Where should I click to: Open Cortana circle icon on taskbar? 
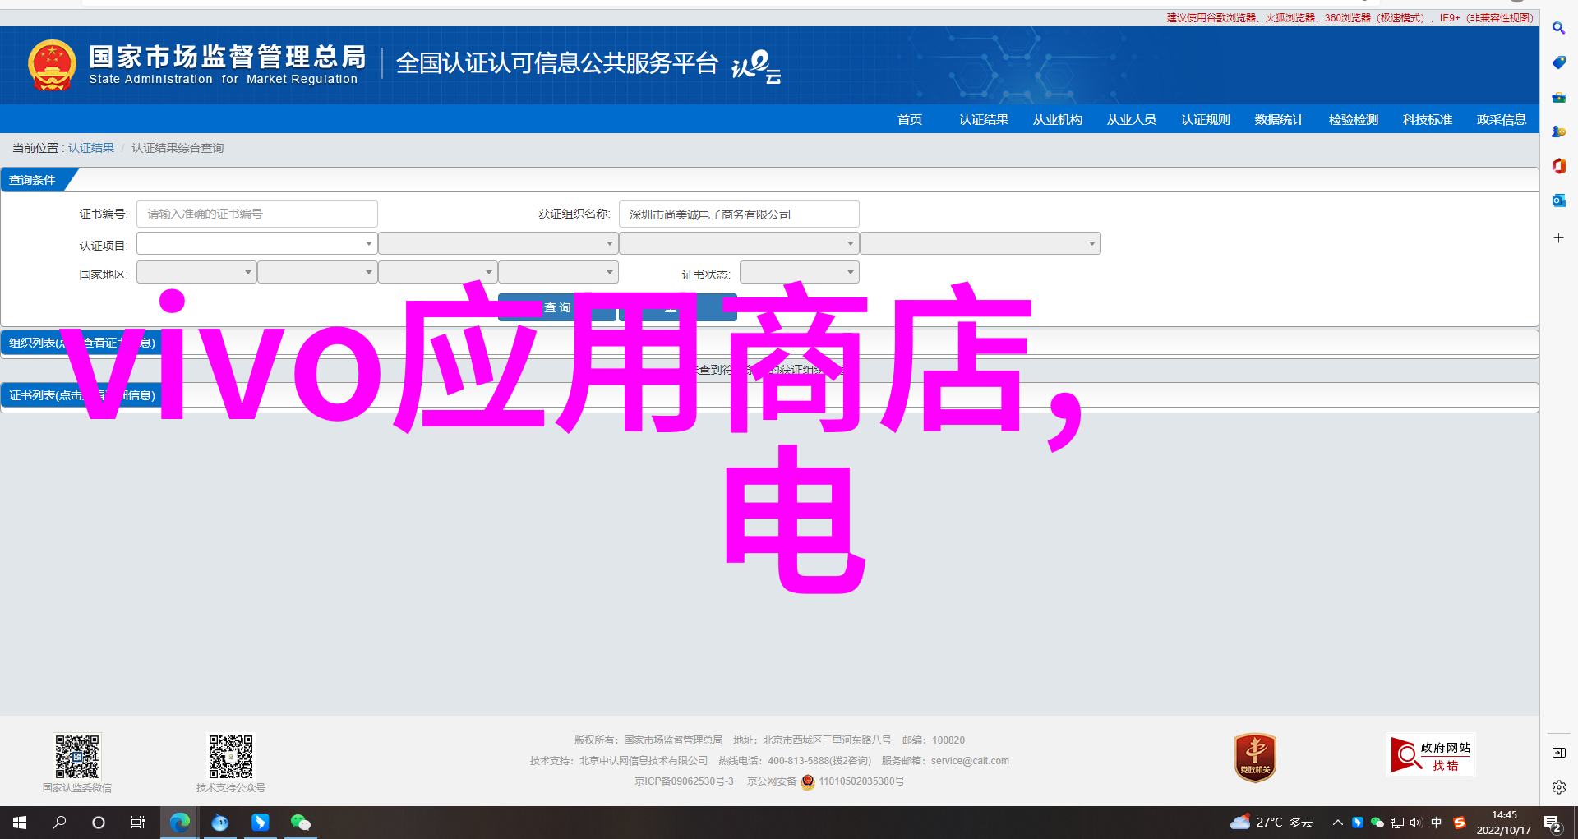(99, 823)
